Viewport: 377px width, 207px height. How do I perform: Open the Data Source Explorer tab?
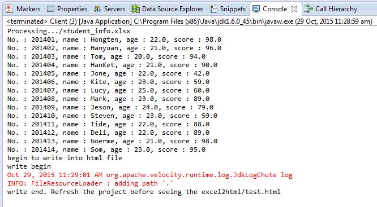[173, 9]
